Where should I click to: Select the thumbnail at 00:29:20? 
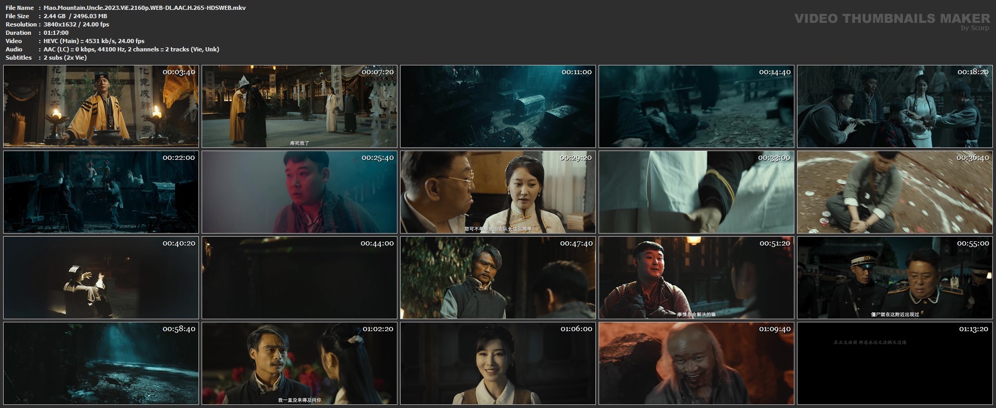(x=498, y=192)
